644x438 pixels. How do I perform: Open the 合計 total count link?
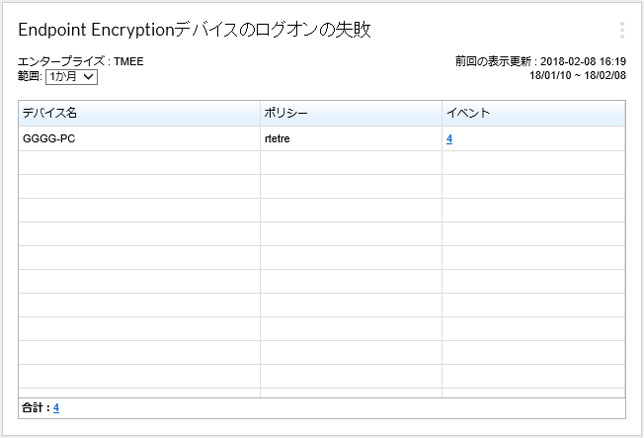pos(56,407)
